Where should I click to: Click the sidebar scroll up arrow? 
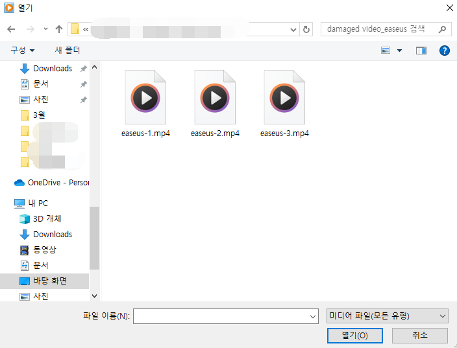click(x=94, y=67)
